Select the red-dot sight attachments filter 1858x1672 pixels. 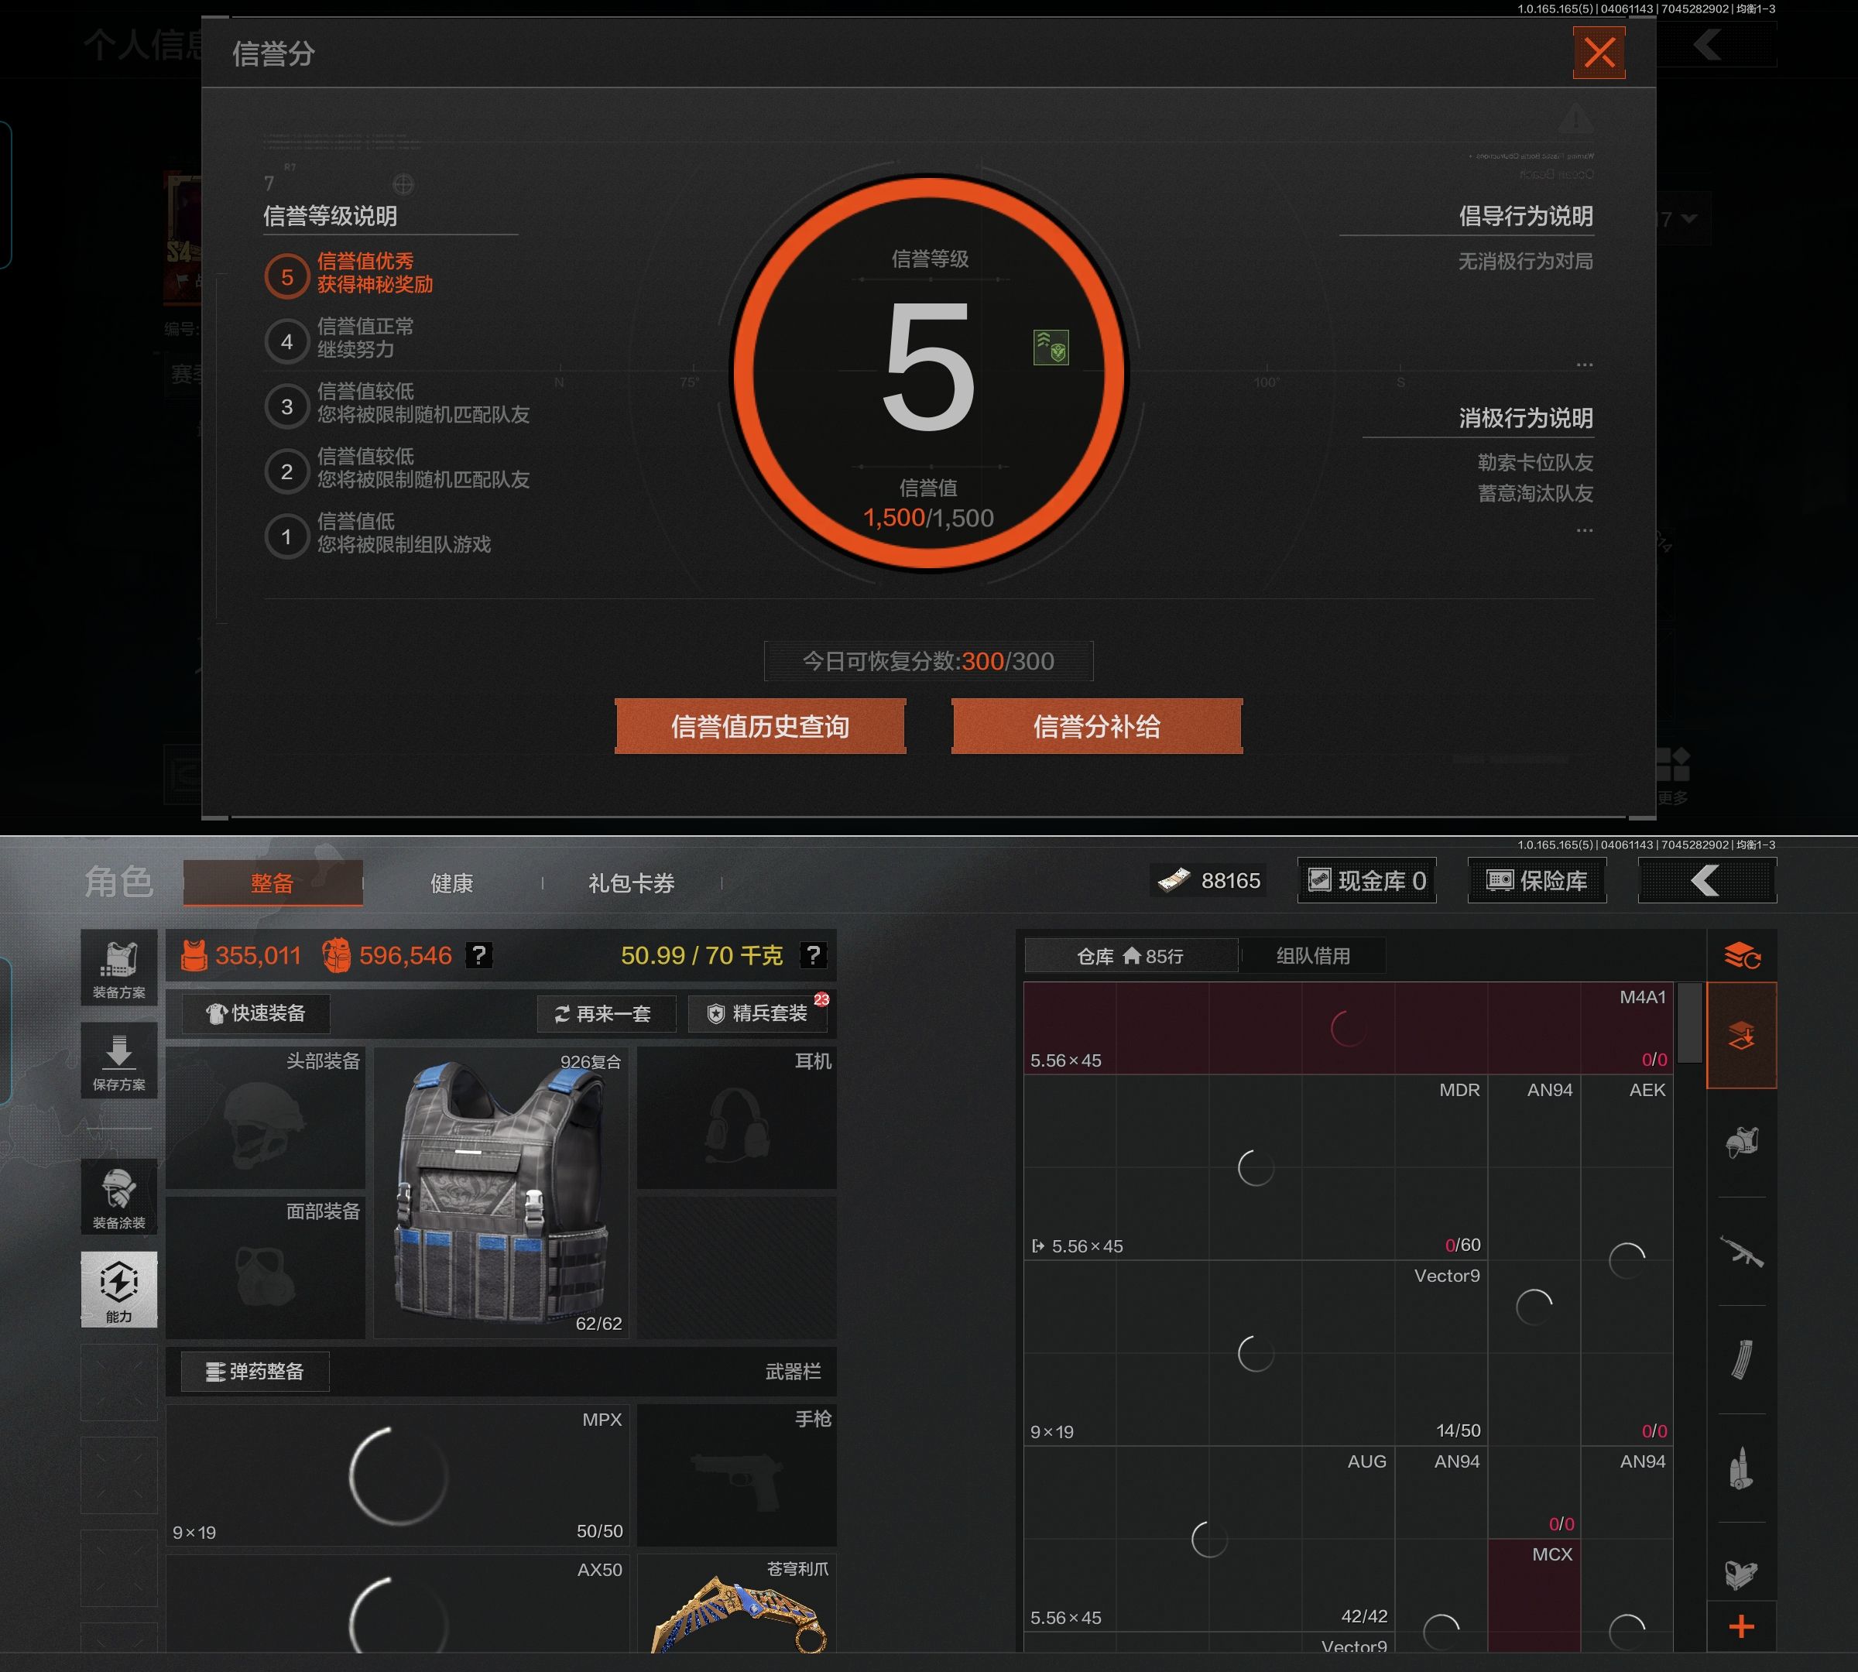click(1741, 1574)
